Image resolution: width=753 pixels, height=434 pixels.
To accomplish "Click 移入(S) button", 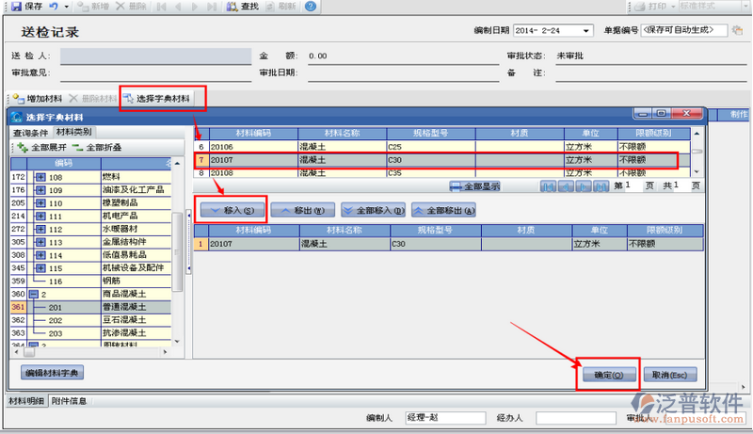I will (x=232, y=210).
